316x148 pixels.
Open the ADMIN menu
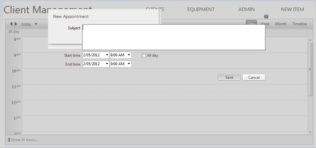click(x=246, y=9)
